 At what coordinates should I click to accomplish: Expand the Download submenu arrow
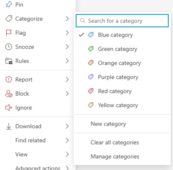67,126
